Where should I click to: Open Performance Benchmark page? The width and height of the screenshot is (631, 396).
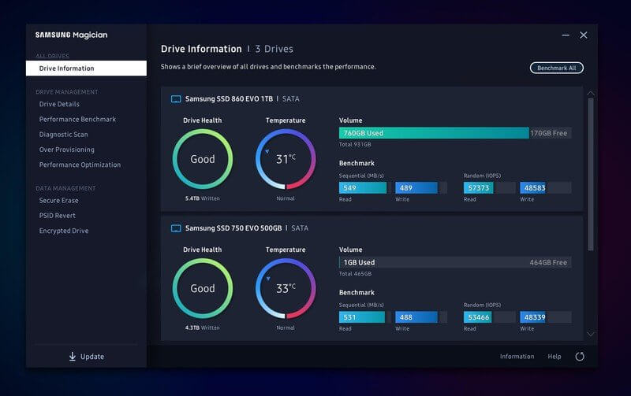point(77,120)
